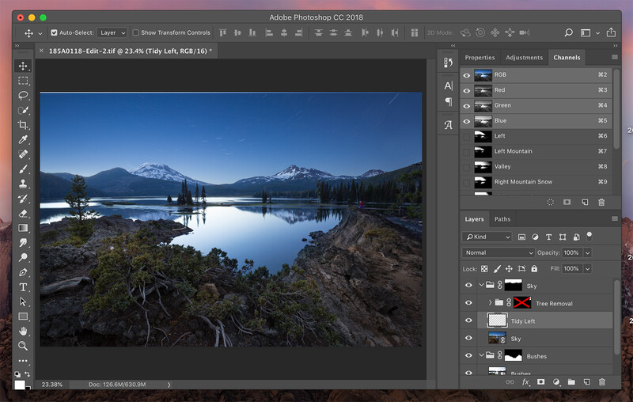Select the 185A0118-Edit-2.tif document tab
Screen dimensions: 633x402
(x=128, y=51)
